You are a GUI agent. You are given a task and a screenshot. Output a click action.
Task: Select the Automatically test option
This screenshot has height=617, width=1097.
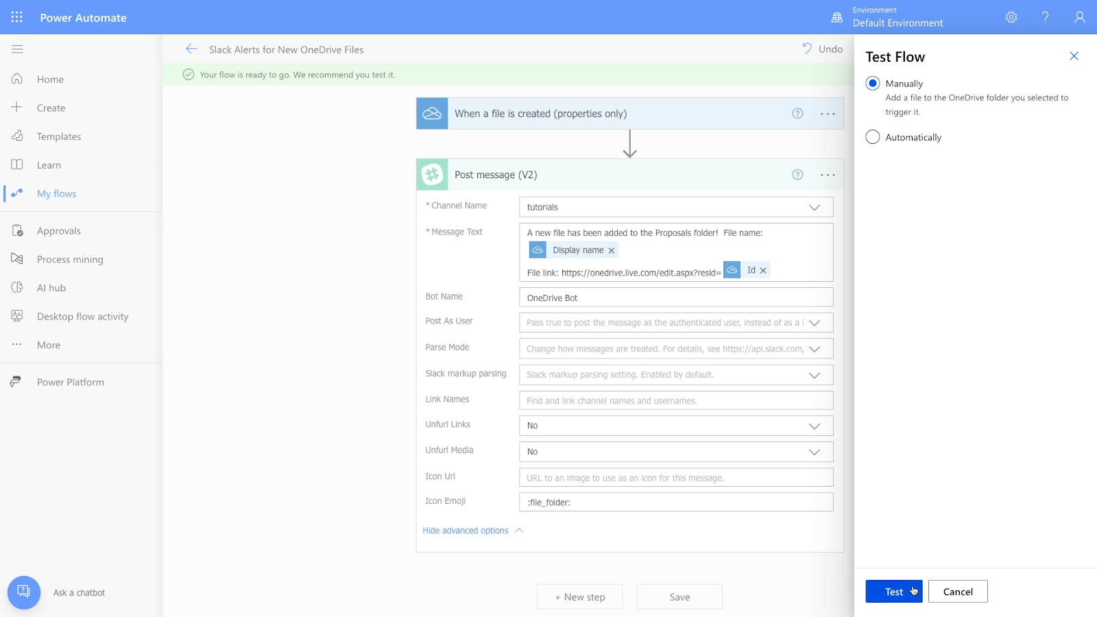pyautogui.click(x=872, y=137)
